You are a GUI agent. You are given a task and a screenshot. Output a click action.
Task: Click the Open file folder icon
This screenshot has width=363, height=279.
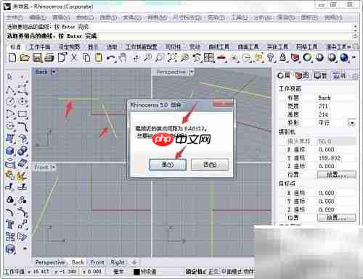[x=25, y=58]
